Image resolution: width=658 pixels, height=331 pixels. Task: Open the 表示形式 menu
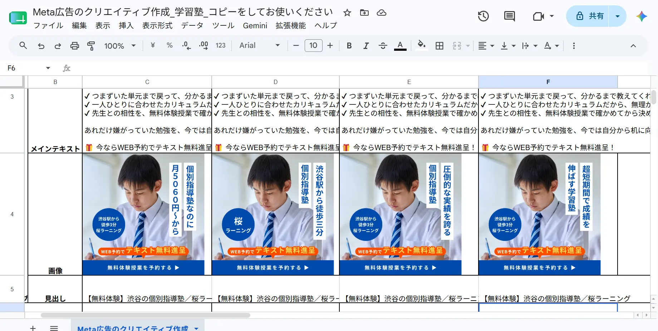157,25
